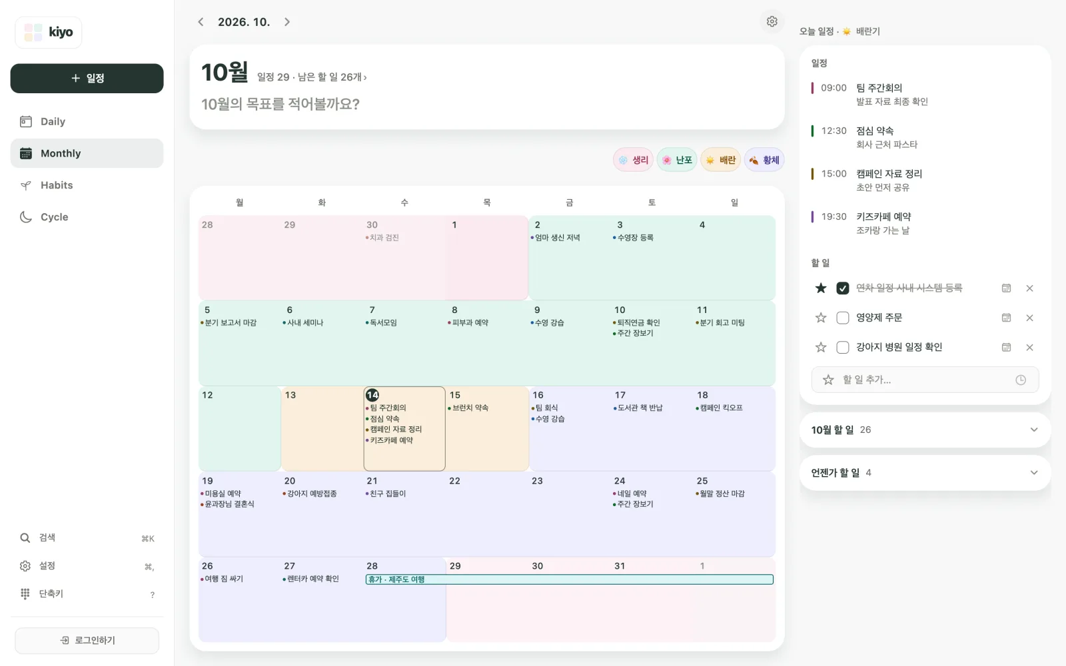1066x666 pixels.
Task: Click the 10월의 목표를 적어볼까요? goal field
Action: tap(280, 105)
